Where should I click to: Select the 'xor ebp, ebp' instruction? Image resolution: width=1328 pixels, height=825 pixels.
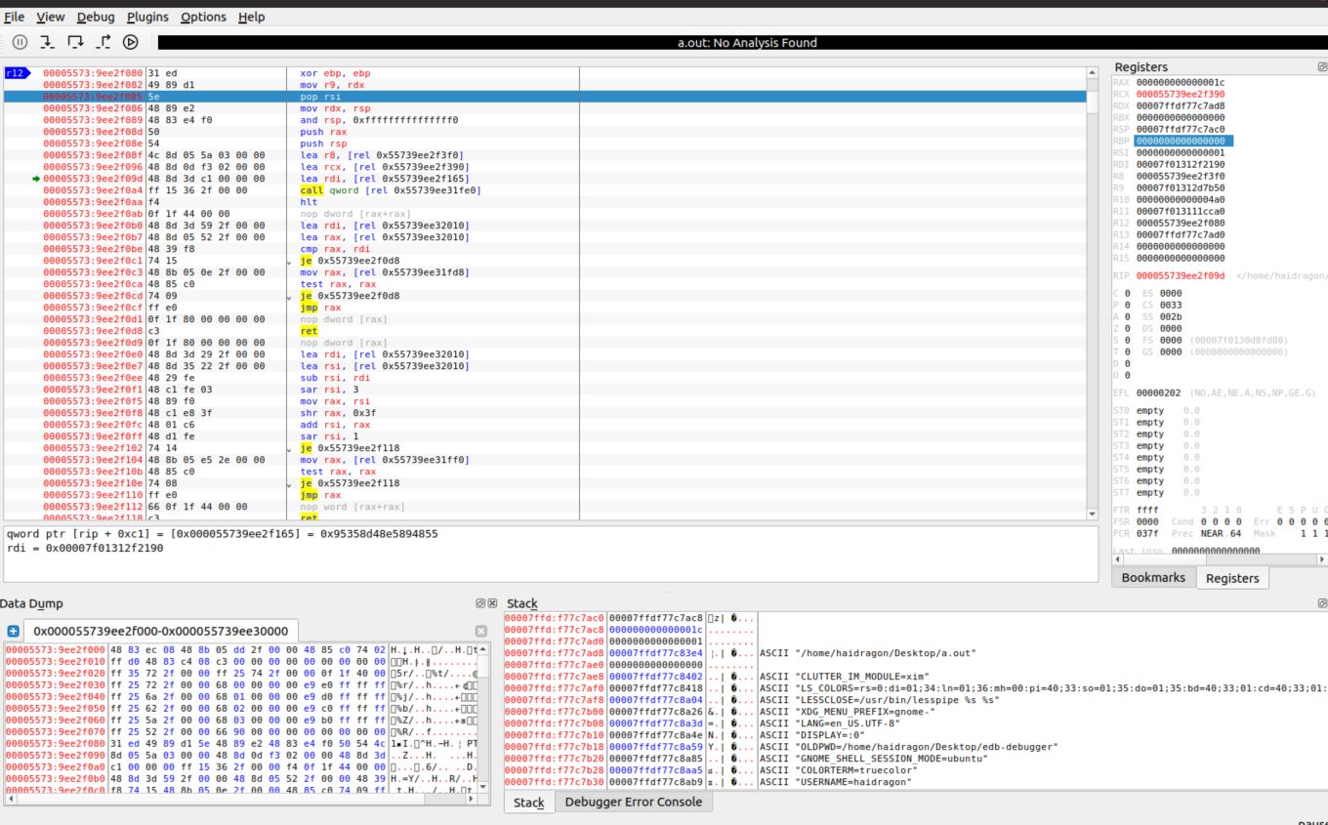[335, 73]
